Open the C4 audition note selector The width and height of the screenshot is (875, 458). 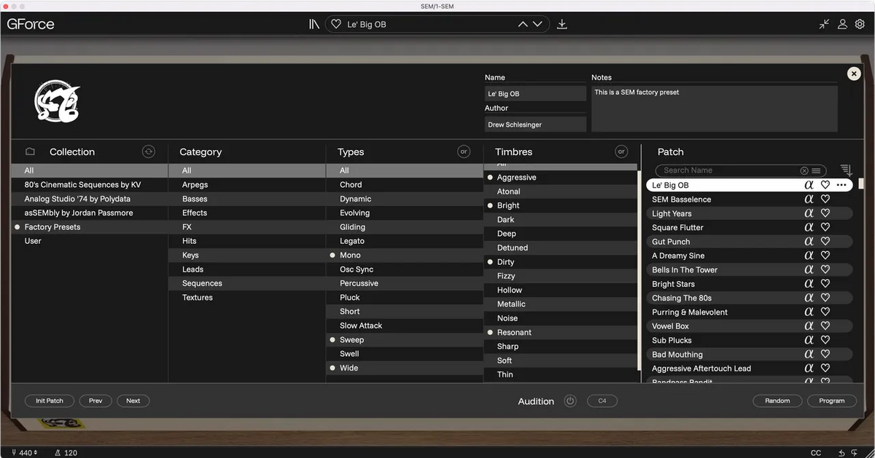click(x=602, y=400)
